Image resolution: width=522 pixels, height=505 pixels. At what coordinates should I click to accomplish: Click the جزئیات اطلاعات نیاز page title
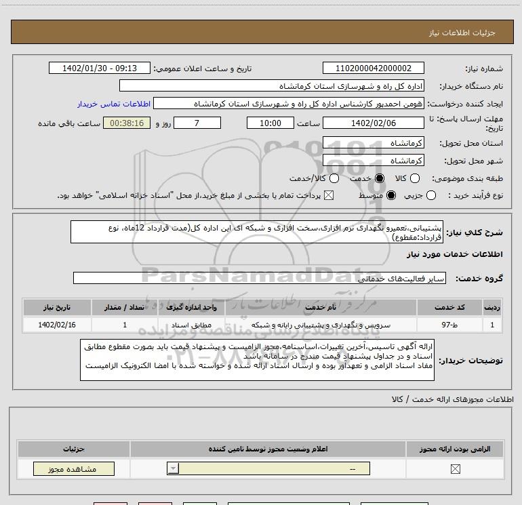[x=462, y=33]
